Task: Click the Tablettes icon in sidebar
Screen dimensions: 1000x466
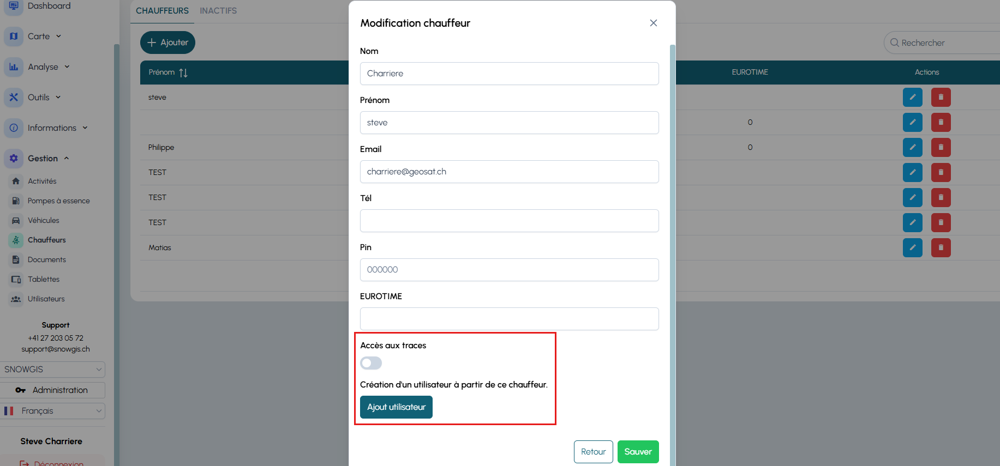Action: click(16, 280)
